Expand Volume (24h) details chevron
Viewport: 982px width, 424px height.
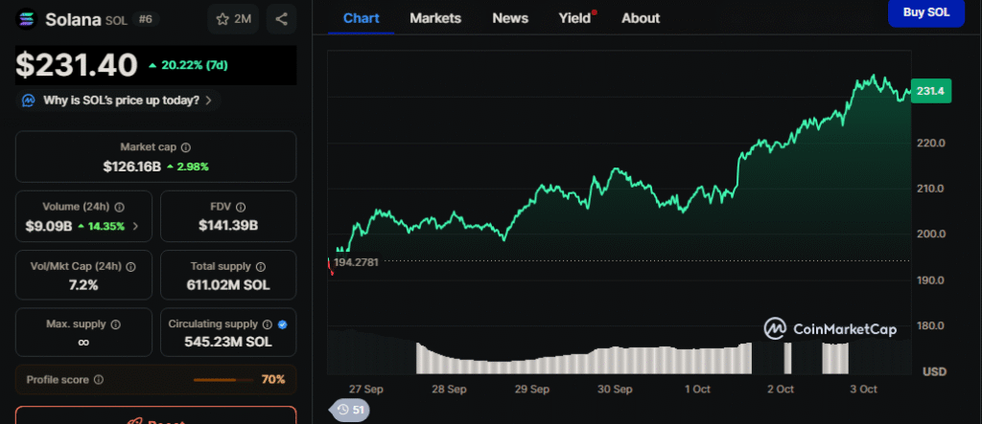[135, 227]
